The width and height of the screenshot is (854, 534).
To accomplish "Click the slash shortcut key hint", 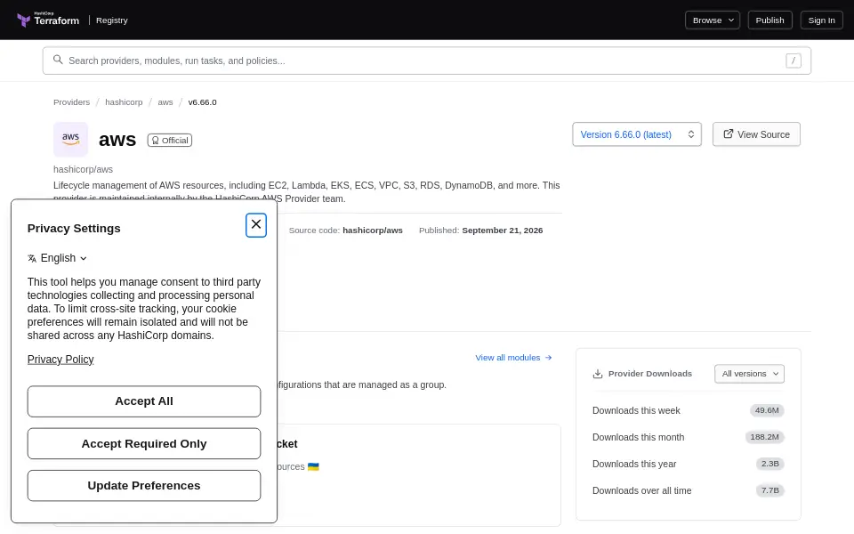I will [x=793, y=61].
